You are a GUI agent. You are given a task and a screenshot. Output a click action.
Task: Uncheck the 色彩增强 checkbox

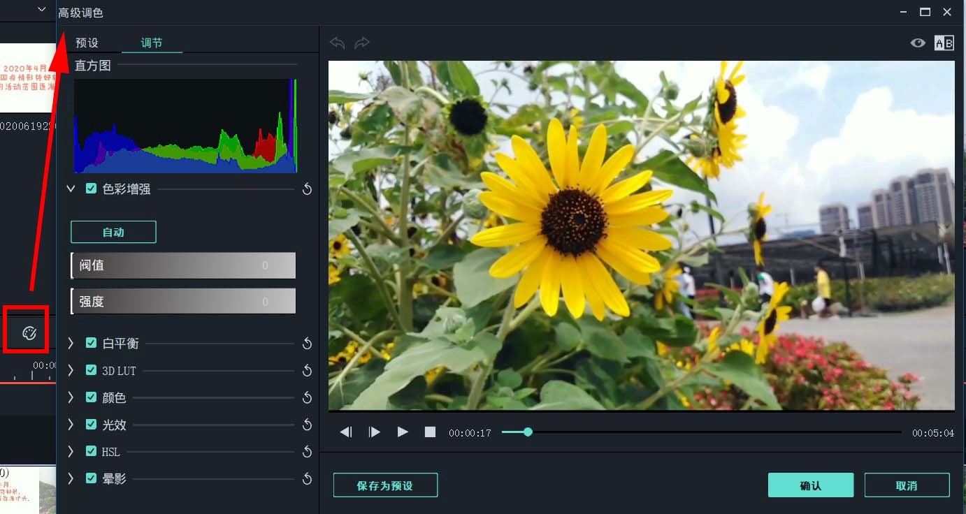coord(91,189)
